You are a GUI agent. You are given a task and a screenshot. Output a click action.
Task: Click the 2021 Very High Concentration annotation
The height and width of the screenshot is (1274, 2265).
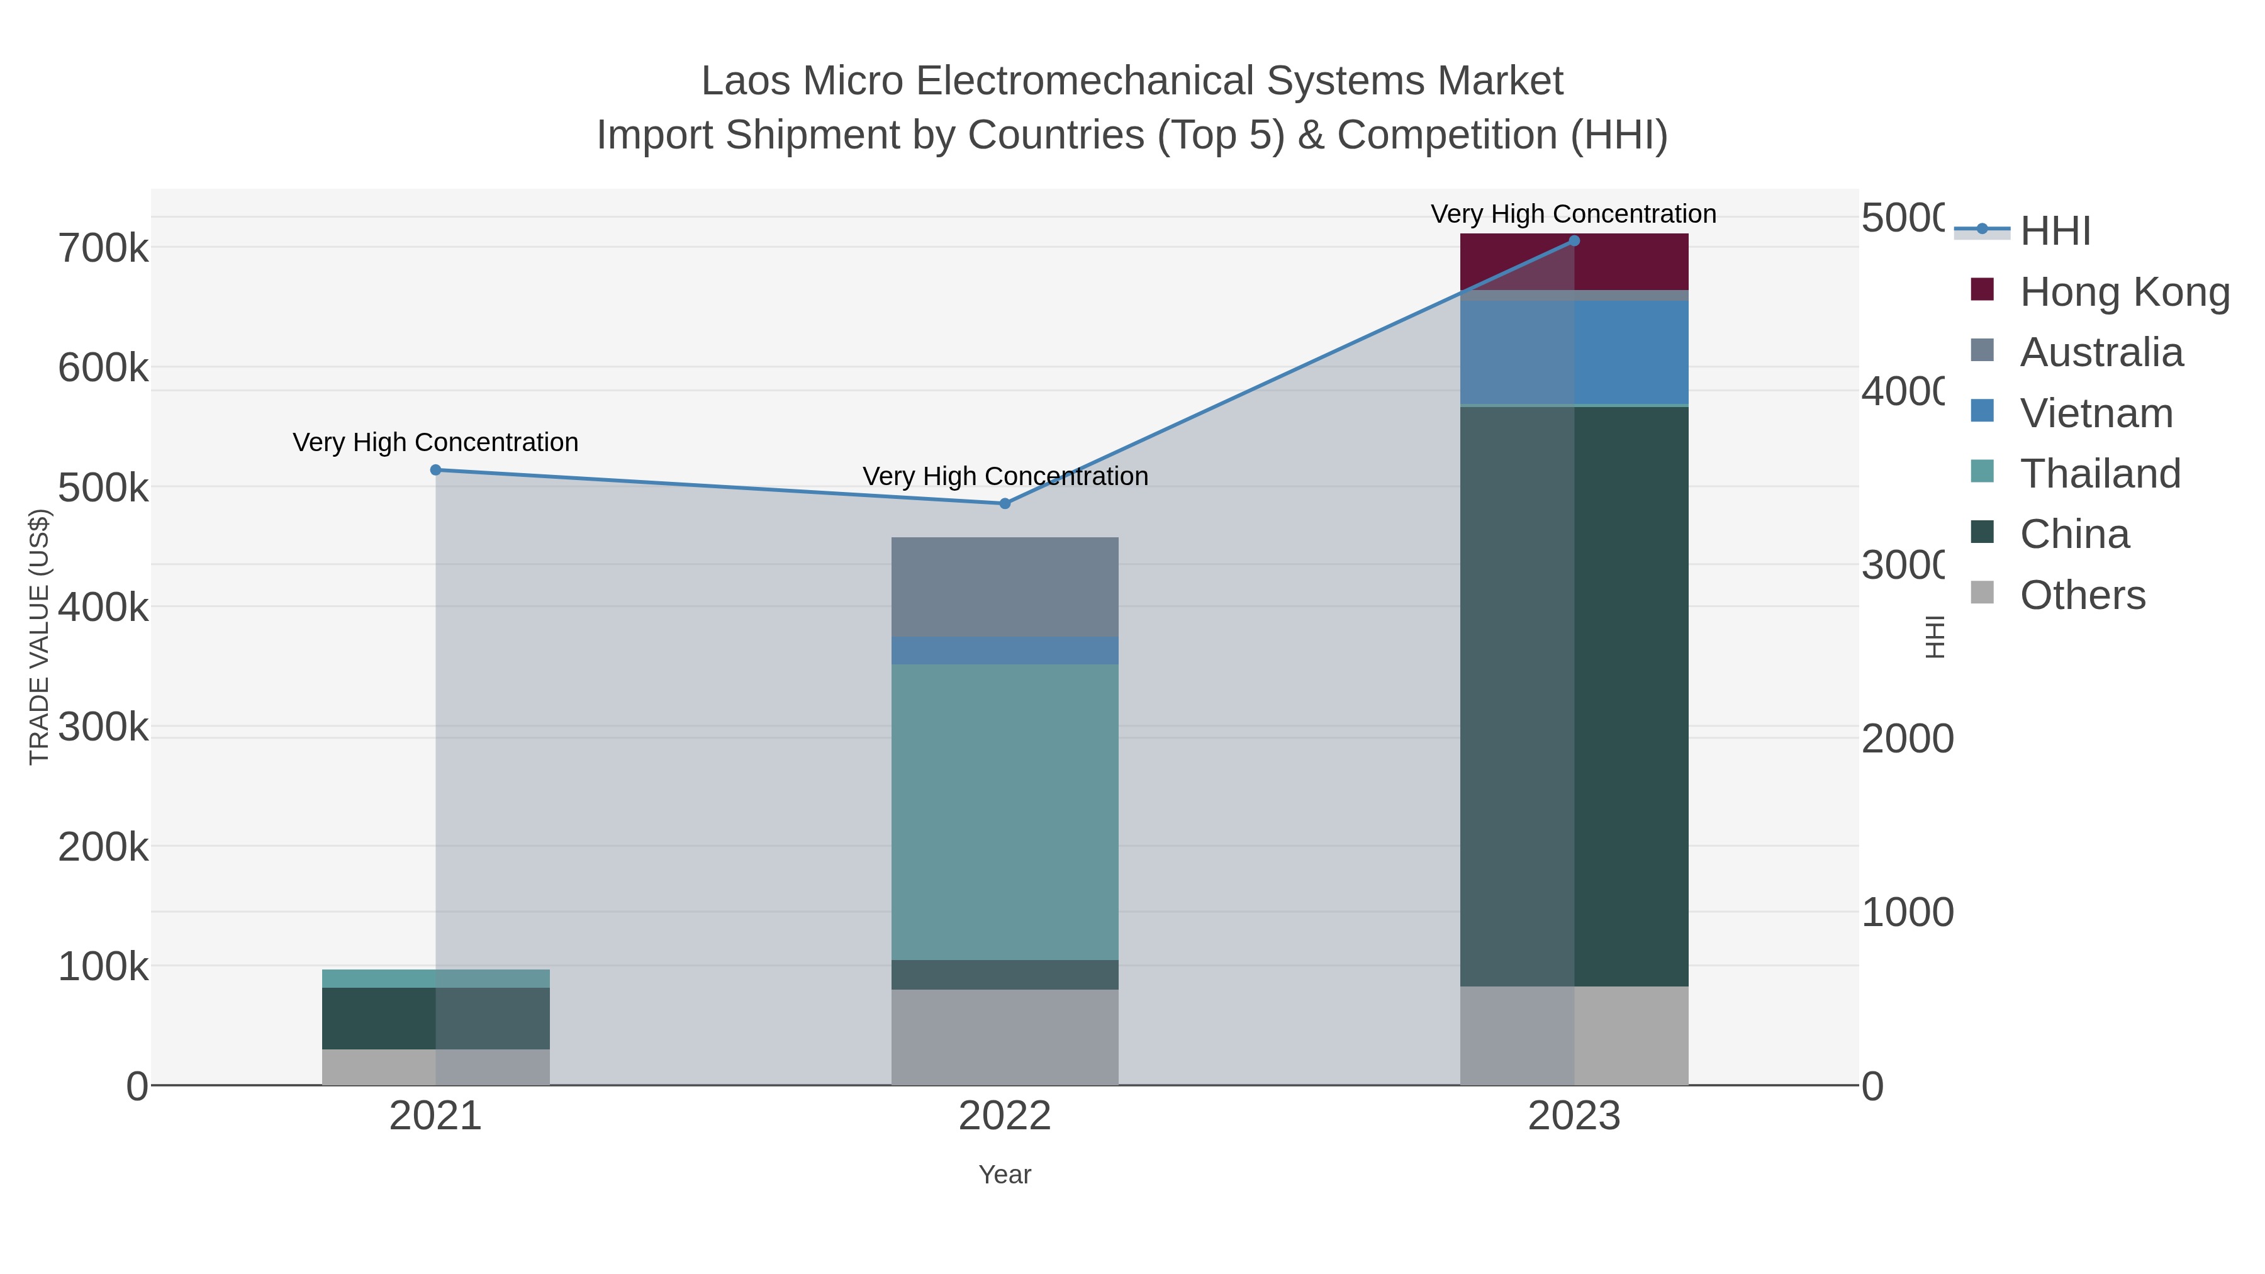(x=435, y=442)
